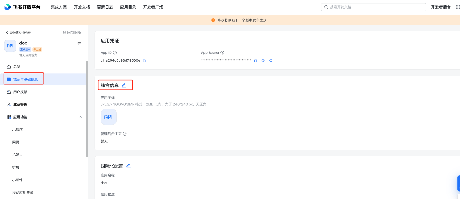Select 机器人 under 应用功能
Viewport: 460px width, 199px height.
[x=18, y=155]
